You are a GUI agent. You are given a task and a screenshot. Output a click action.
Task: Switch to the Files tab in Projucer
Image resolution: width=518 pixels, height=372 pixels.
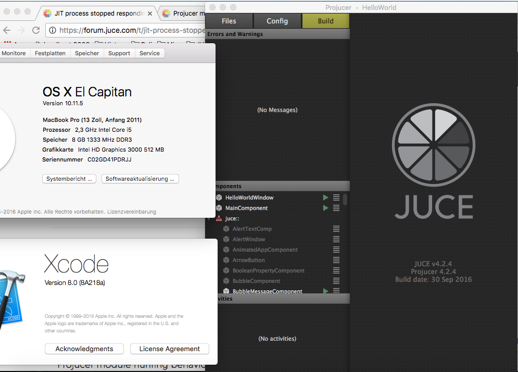coord(229,21)
